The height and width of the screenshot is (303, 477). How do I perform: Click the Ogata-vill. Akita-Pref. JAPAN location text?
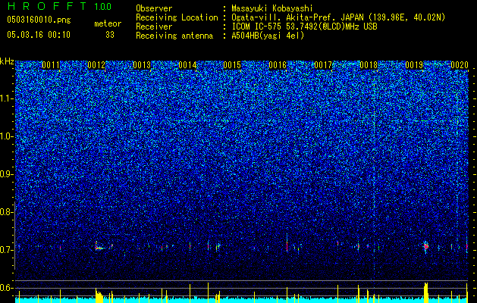338,17
